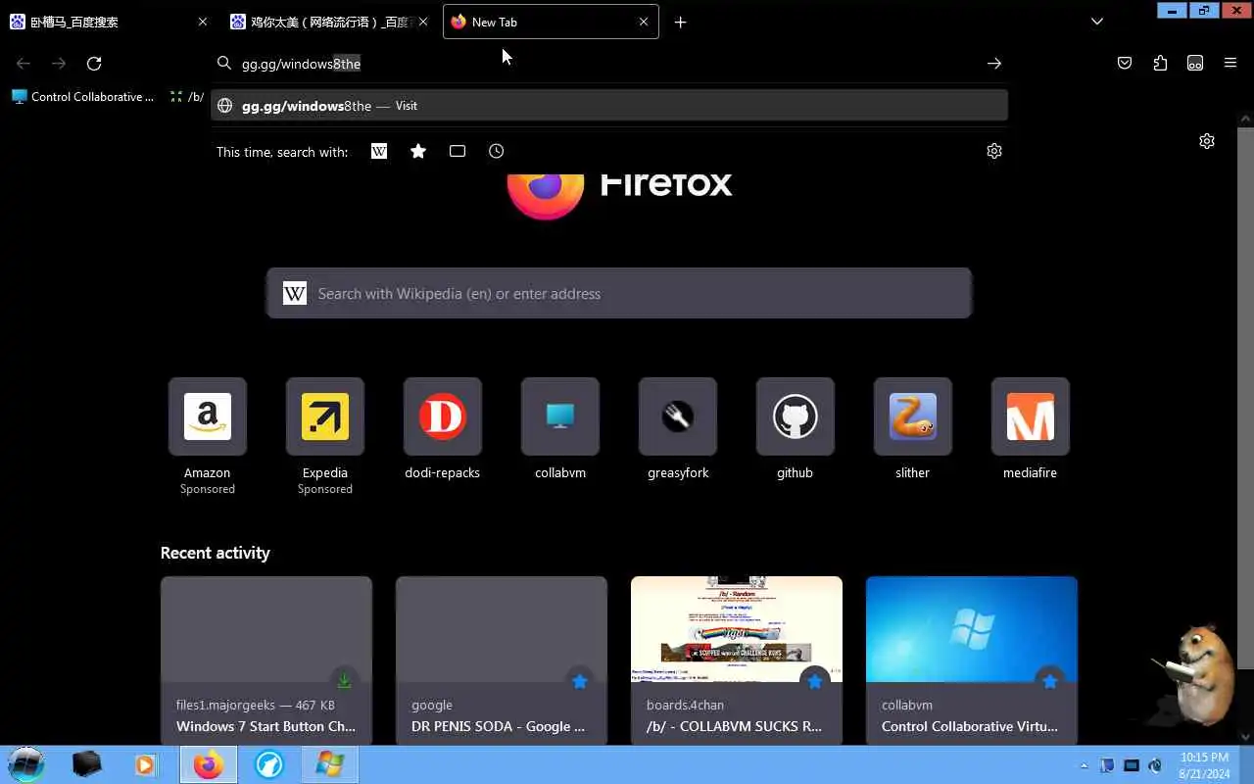This screenshot has height=784, width=1254.
Task: Open /b/ COLLABVM SUCKS recent card
Action: click(x=737, y=661)
